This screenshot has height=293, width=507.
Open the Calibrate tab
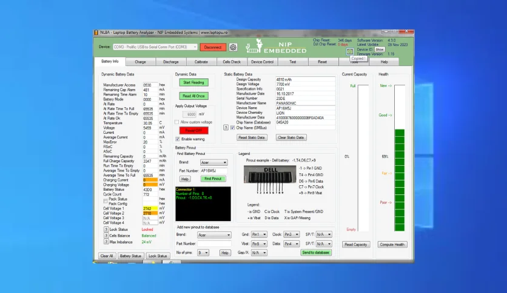201,62
